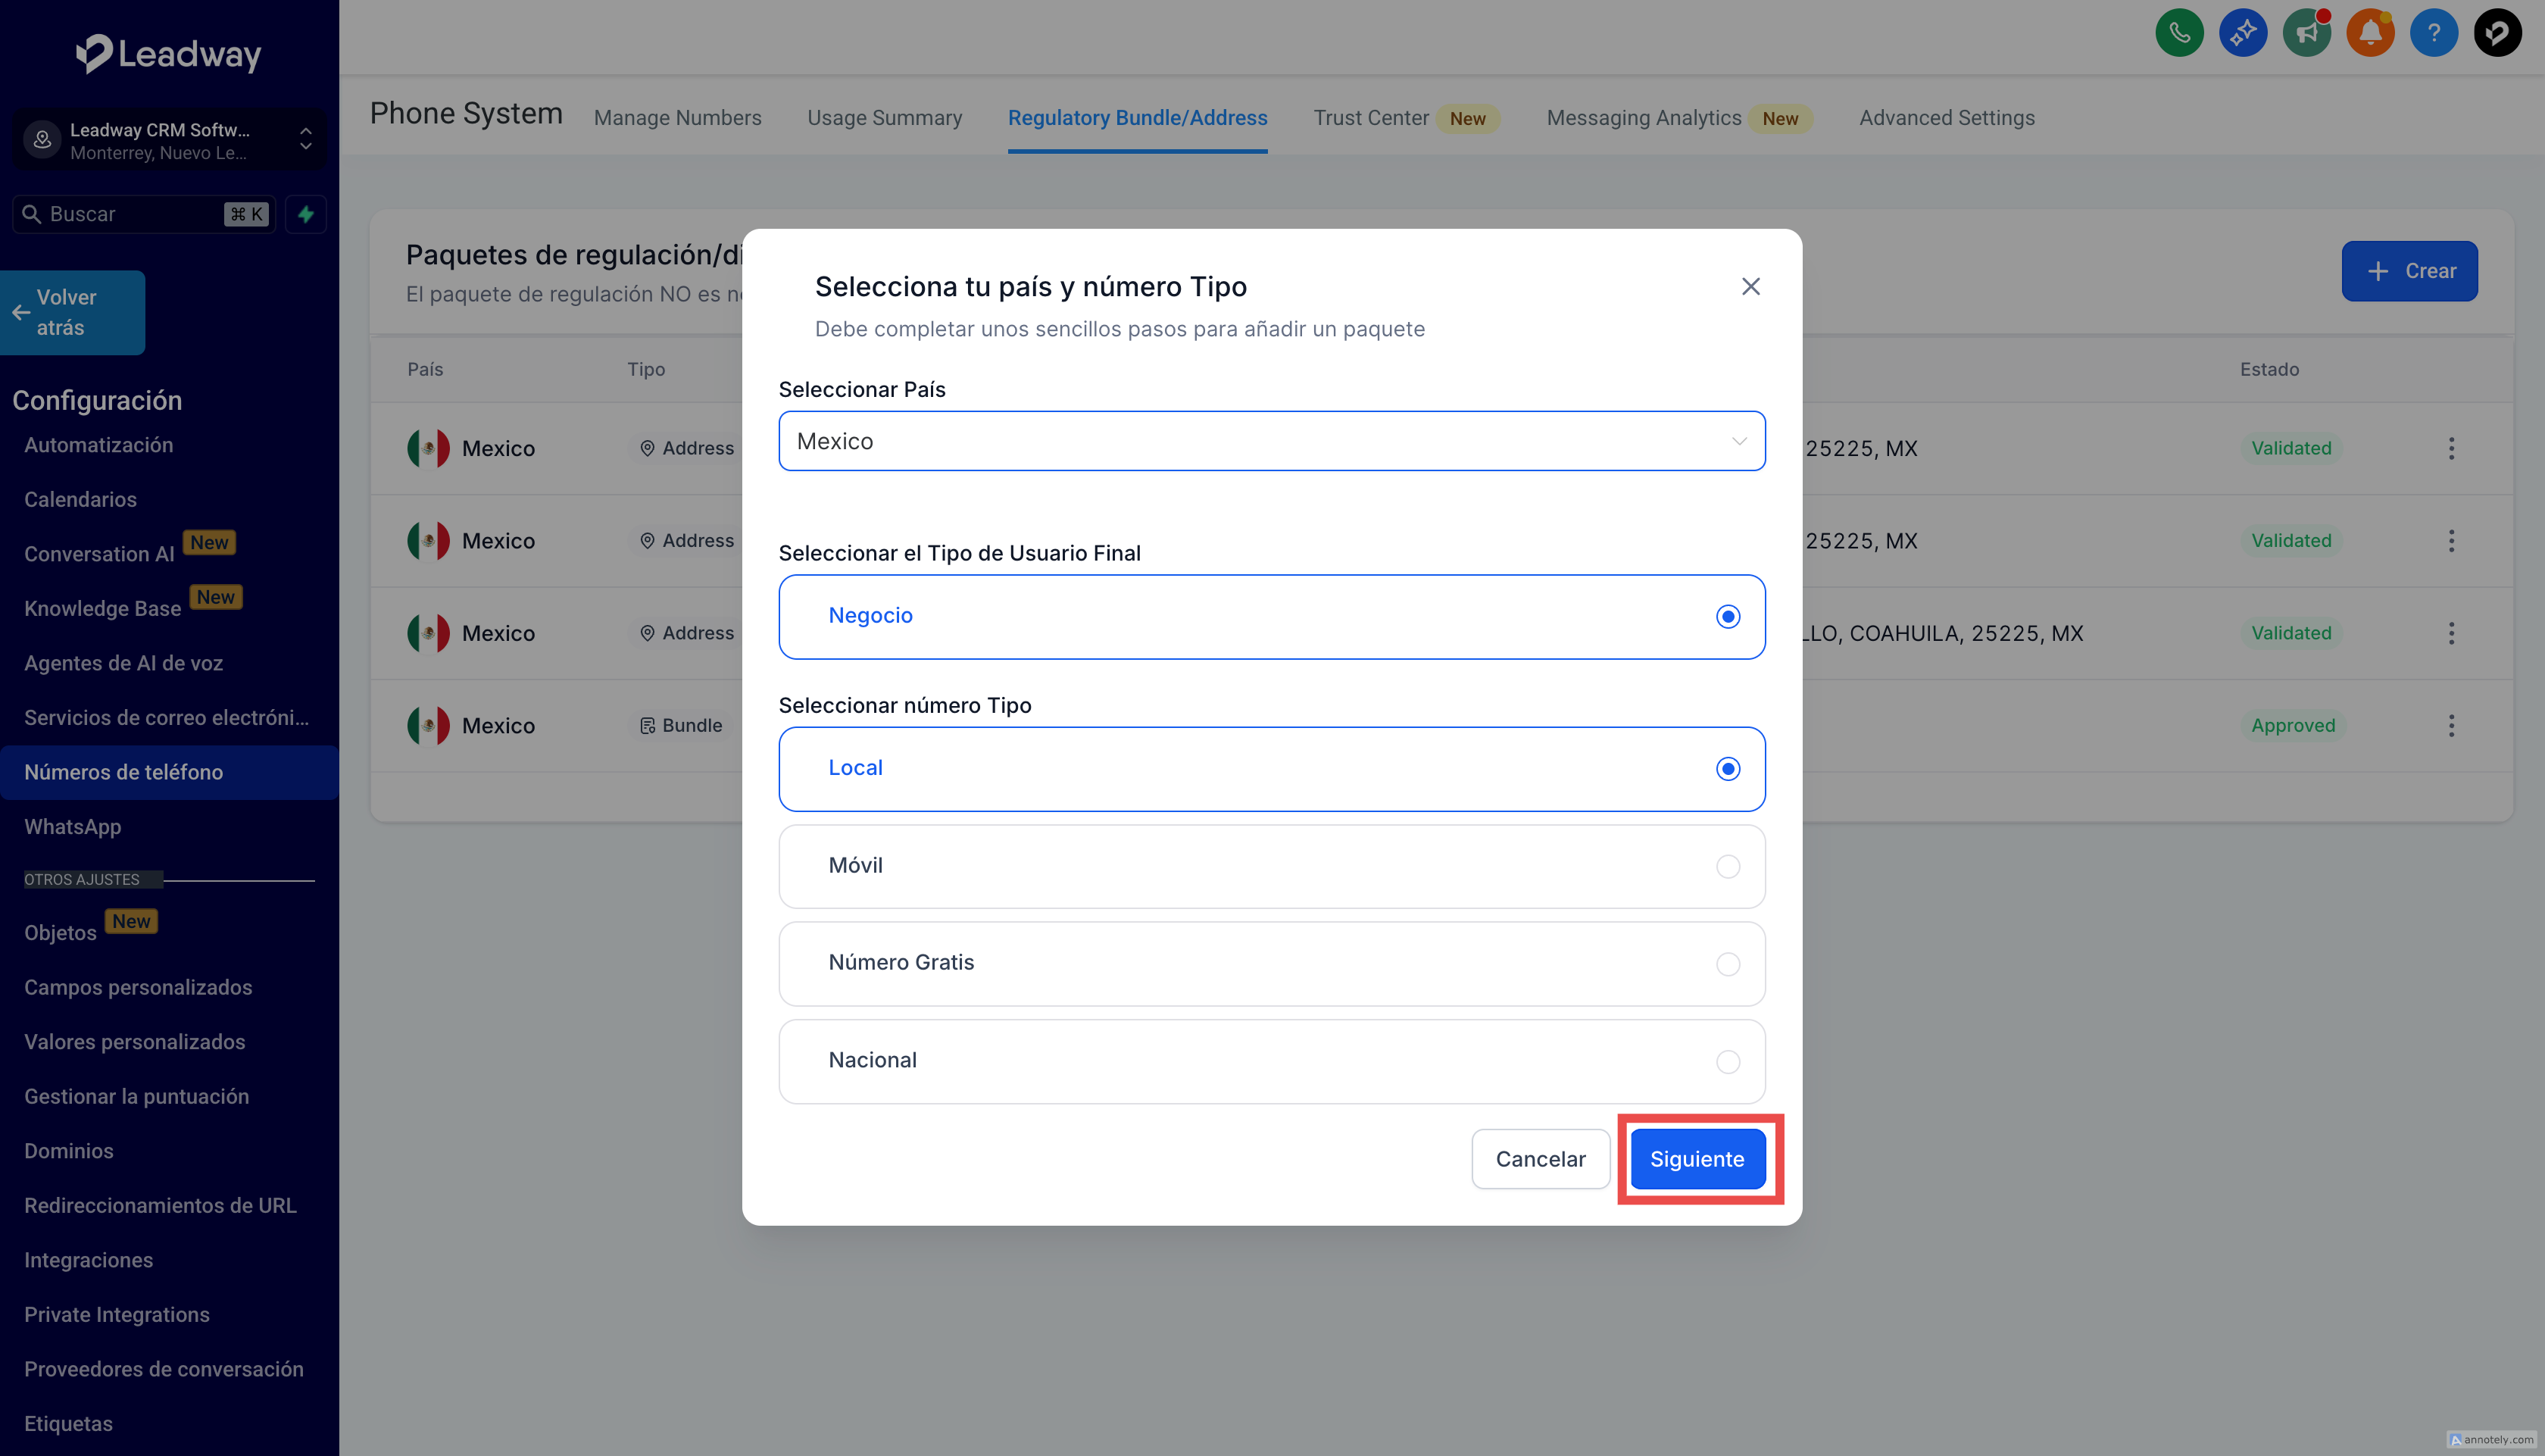Click the green phone dialer icon
Image resolution: width=2545 pixels, height=1456 pixels.
(2178, 33)
